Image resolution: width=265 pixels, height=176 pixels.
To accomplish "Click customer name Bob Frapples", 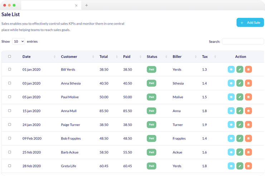I will pyautogui.click(x=71, y=139).
